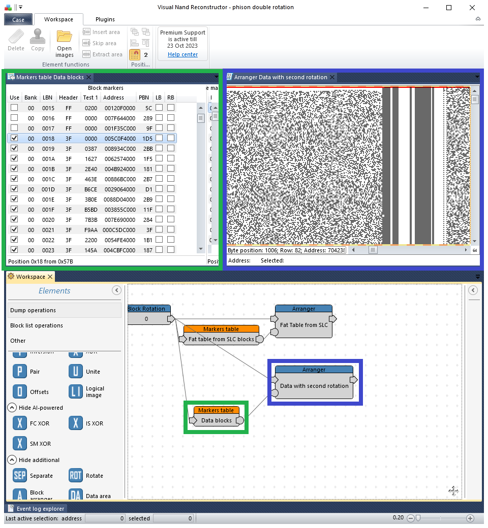The width and height of the screenshot is (488, 528).
Task: Add the Separate element icon
Action: 20,476
